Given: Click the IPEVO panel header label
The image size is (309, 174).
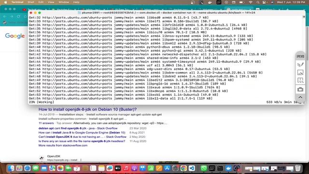Looking at the screenshot, I should pyautogui.click(x=300, y=57).
